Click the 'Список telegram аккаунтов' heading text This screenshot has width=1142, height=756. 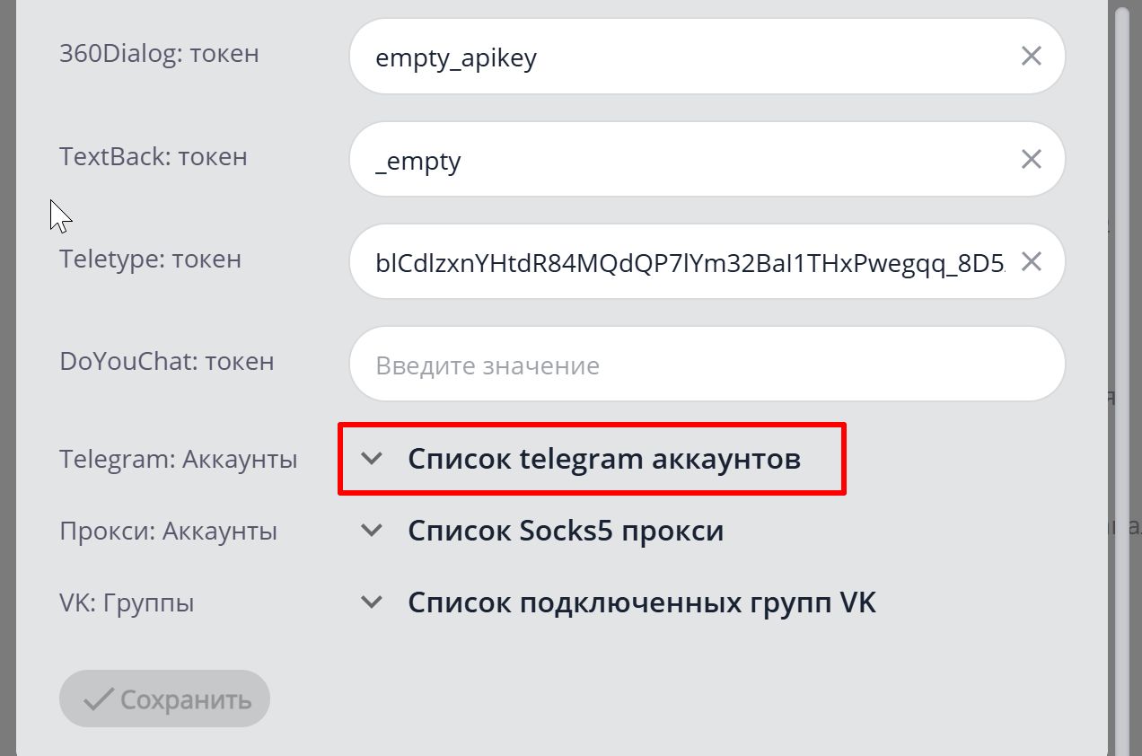[604, 459]
